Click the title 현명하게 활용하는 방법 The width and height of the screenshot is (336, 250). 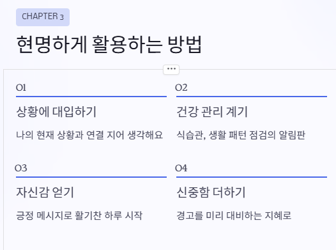click(x=109, y=44)
